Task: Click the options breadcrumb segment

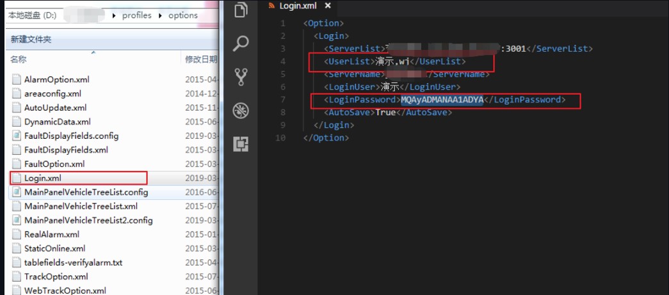Action: [x=183, y=15]
